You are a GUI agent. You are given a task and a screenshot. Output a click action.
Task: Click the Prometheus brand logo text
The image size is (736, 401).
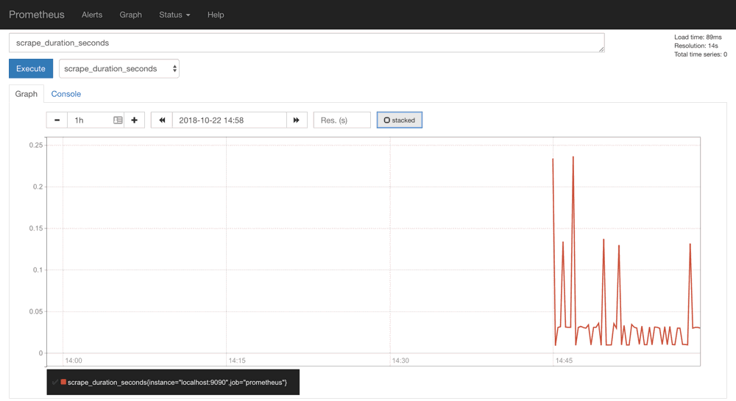point(37,15)
